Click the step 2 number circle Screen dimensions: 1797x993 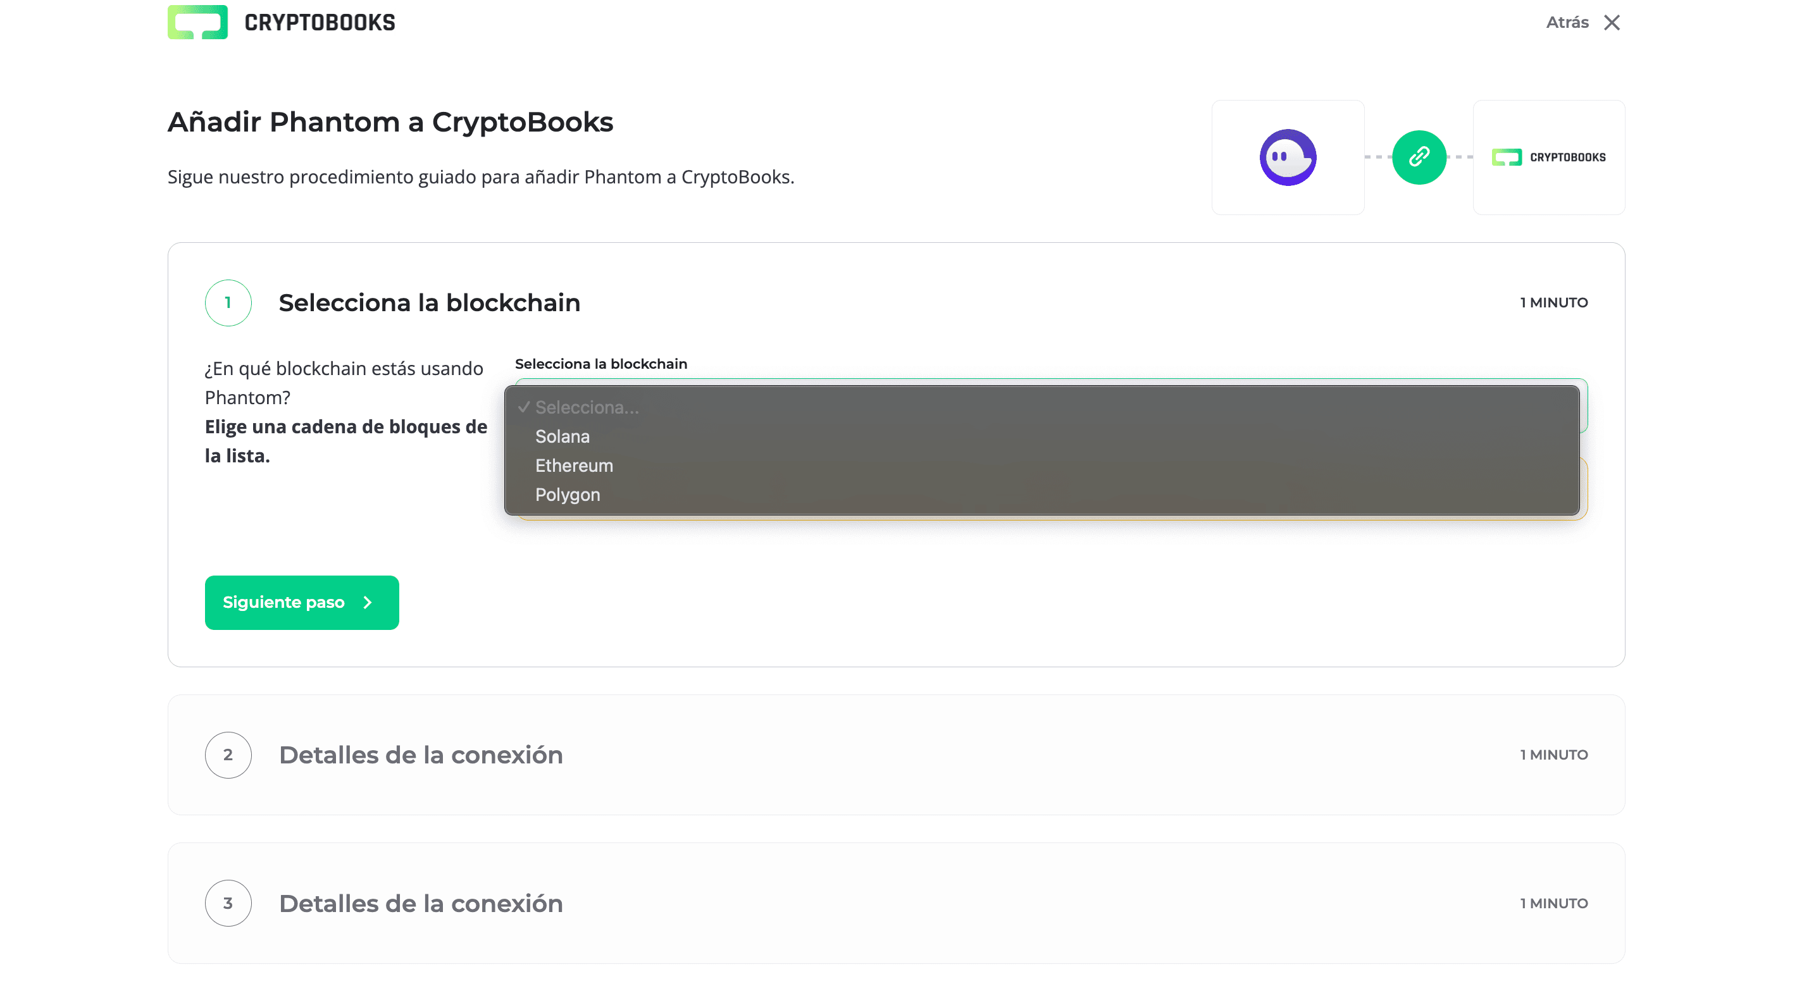pos(228,755)
